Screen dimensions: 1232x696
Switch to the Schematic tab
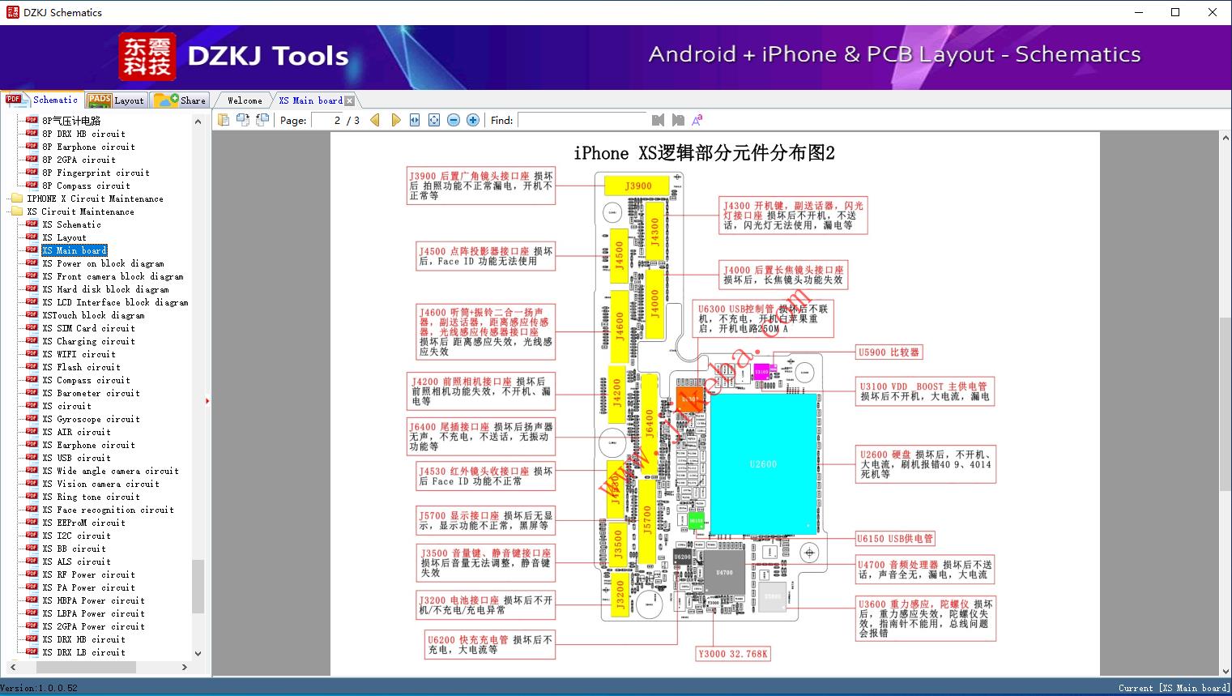point(42,100)
